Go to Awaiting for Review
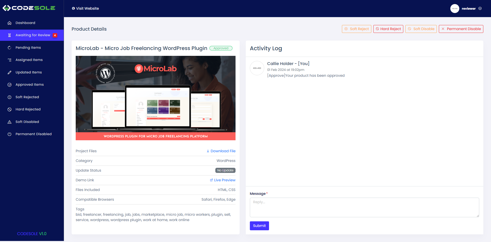The width and height of the screenshot is (491, 242). 32,35
